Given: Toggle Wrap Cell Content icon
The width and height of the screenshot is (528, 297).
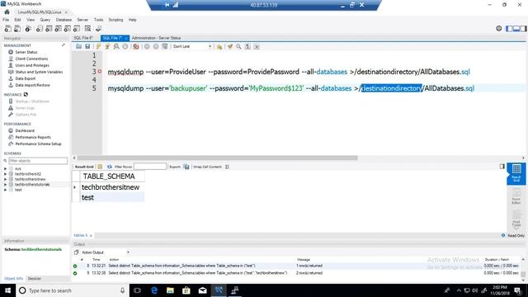Looking at the screenshot, I should pyautogui.click(x=228, y=167).
